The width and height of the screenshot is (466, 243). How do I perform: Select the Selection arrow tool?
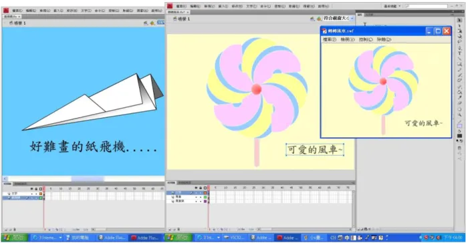click(459, 19)
